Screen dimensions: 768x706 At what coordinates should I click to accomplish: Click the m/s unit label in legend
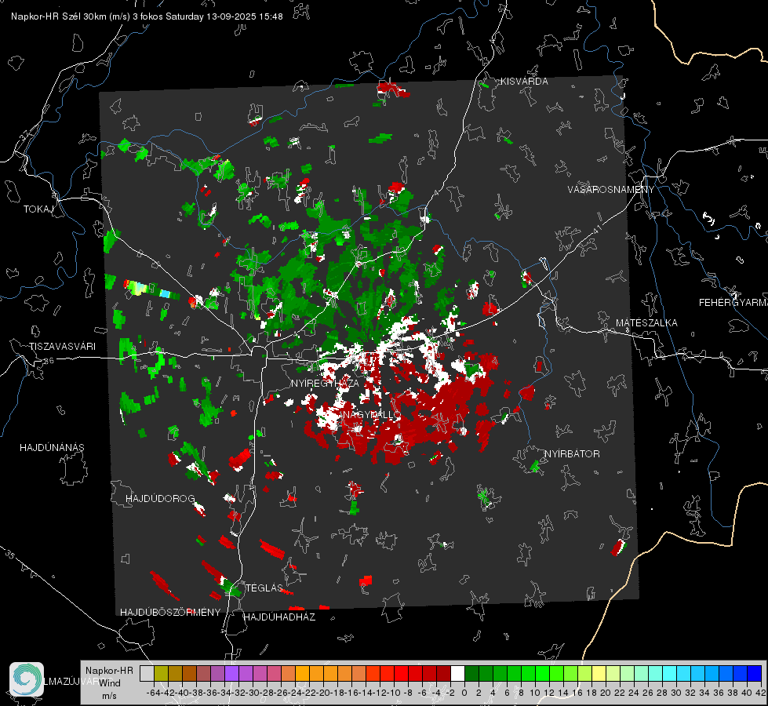109,696
